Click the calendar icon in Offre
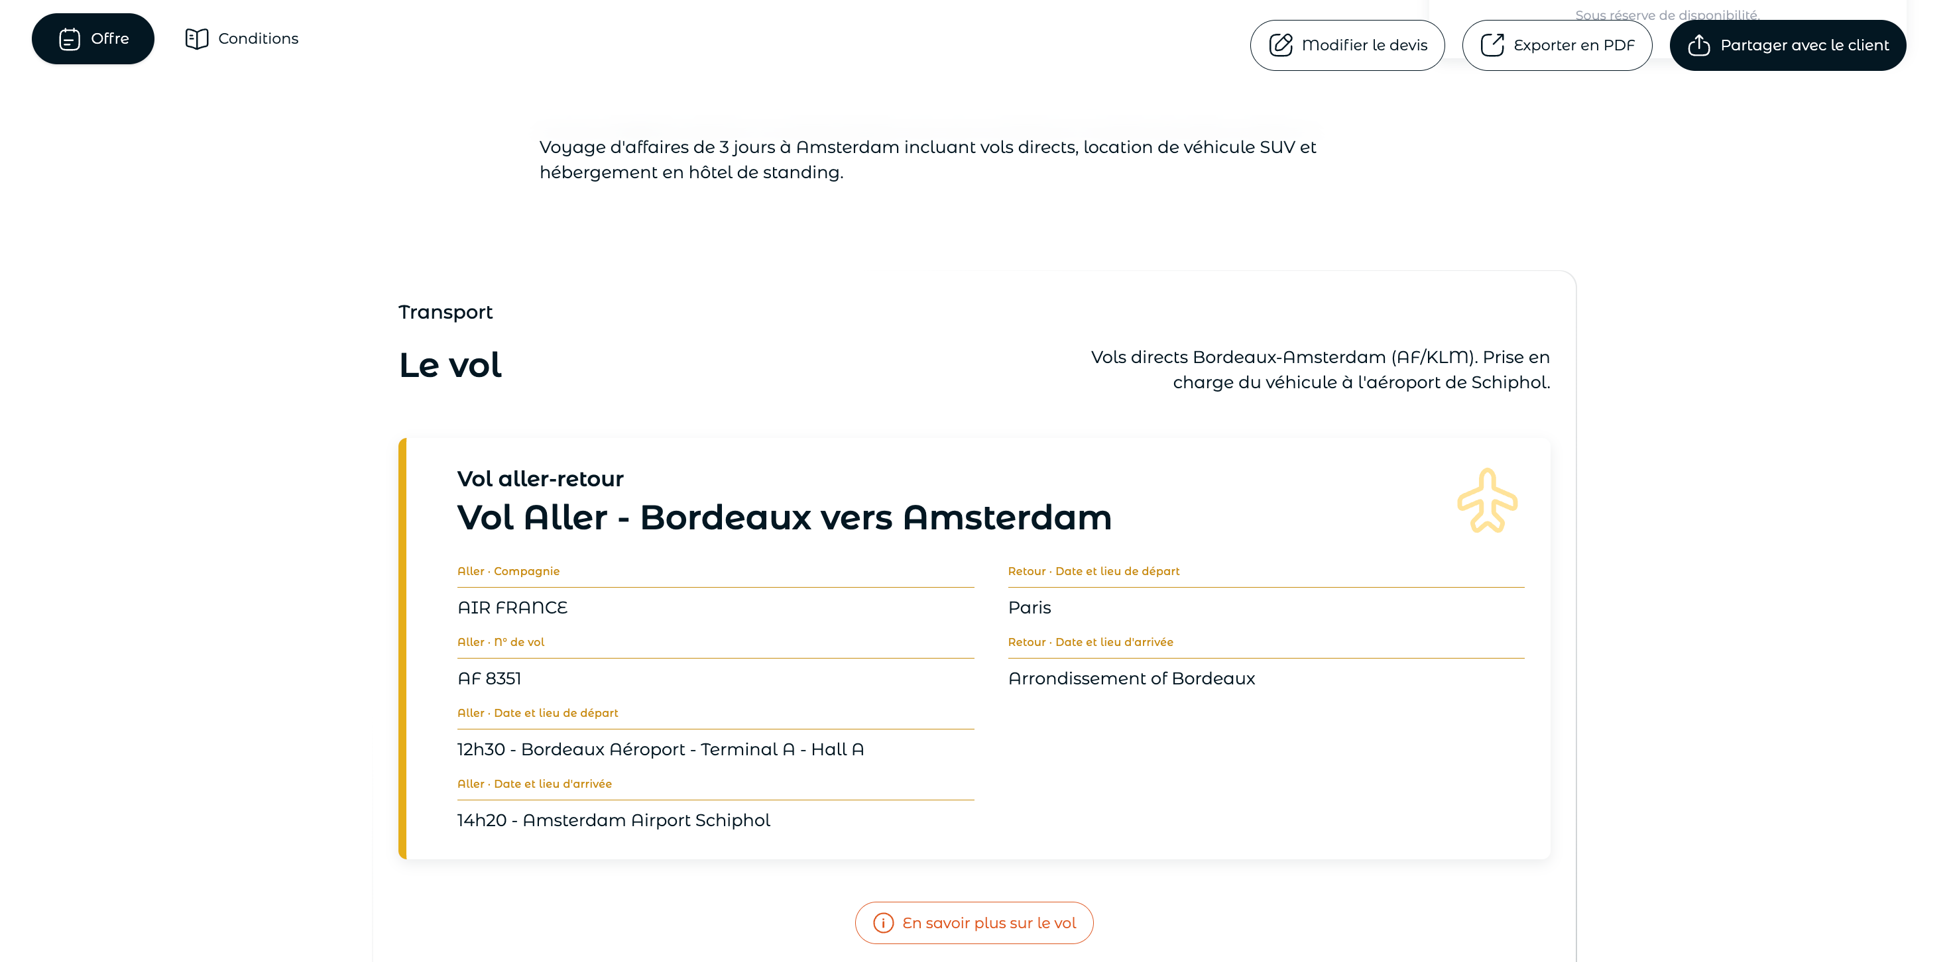The width and height of the screenshot is (1949, 962). (x=70, y=38)
